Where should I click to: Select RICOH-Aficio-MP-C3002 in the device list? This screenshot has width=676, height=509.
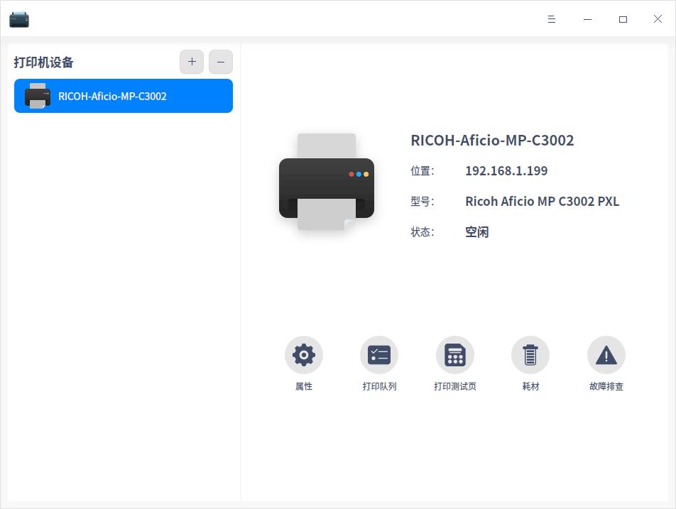[x=124, y=96]
